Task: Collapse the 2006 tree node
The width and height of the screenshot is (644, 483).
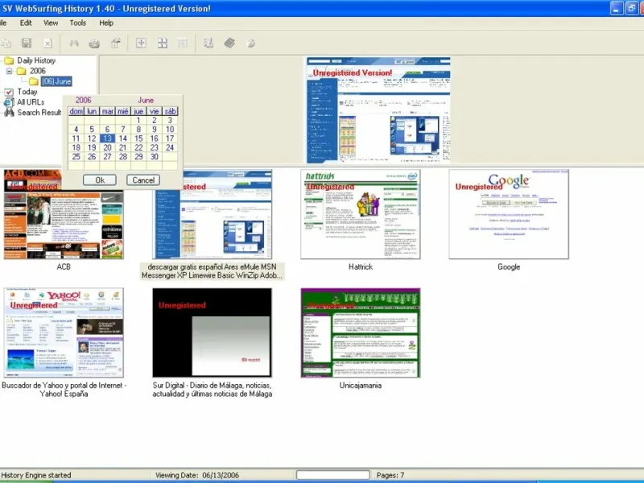Action: click(9, 71)
